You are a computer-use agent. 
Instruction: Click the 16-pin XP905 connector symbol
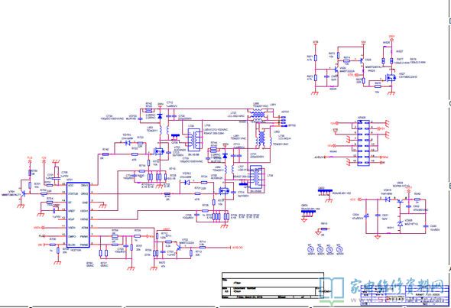pos(363,143)
